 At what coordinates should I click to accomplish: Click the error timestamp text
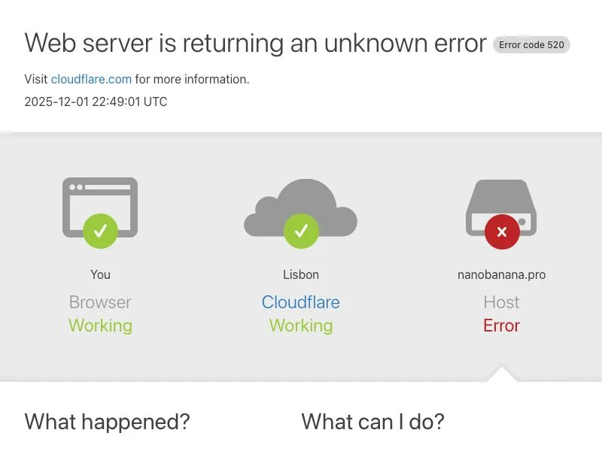click(x=96, y=101)
